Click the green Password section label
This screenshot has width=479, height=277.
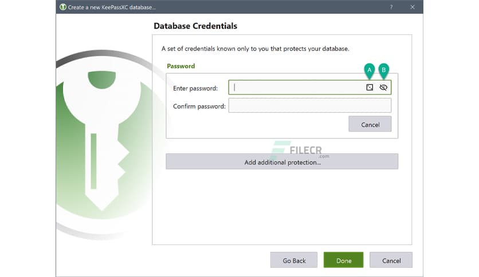[180, 66]
